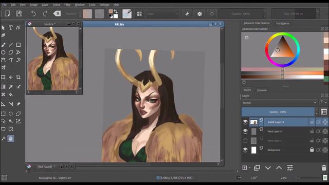Click the hue ring in color selector
The image size is (329, 185).
(282, 34)
